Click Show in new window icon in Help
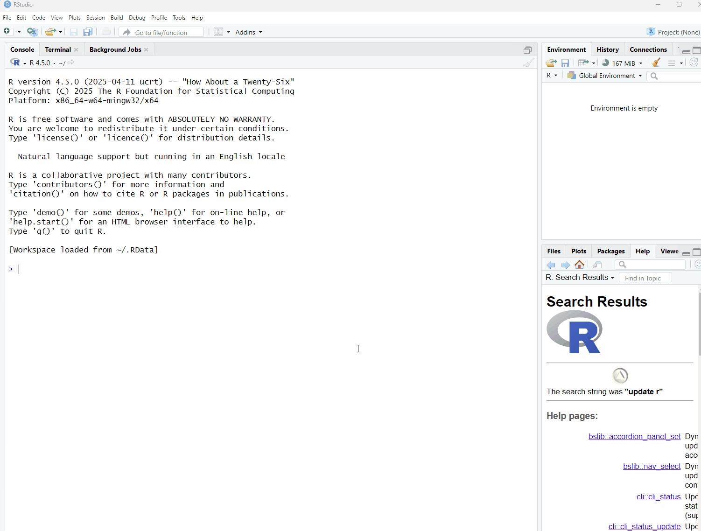 click(597, 265)
